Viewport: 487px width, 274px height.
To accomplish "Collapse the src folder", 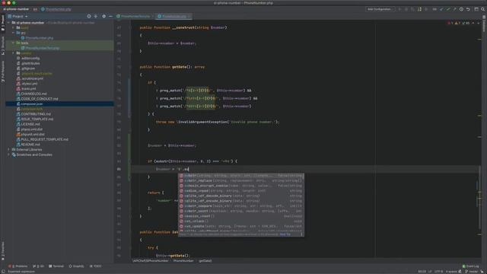I will [14, 33].
